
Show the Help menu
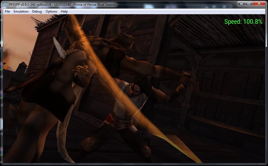pos(64,11)
